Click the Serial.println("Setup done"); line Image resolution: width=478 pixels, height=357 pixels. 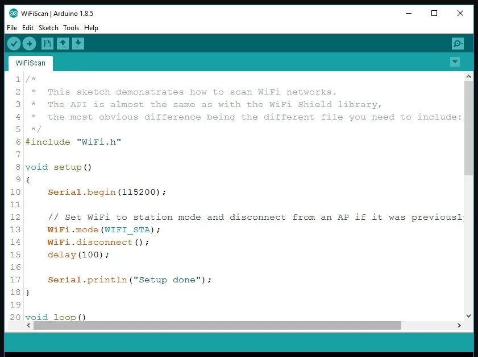click(130, 280)
